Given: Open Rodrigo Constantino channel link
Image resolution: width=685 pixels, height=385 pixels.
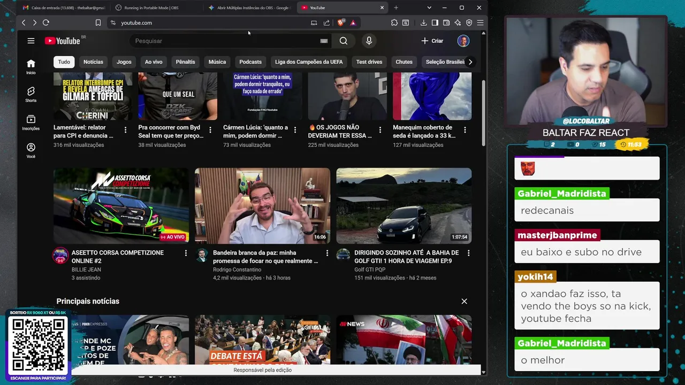Looking at the screenshot, I should coord(237,269).
